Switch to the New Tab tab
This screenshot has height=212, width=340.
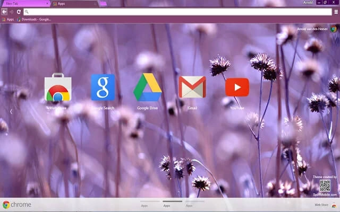pos(25,4)
